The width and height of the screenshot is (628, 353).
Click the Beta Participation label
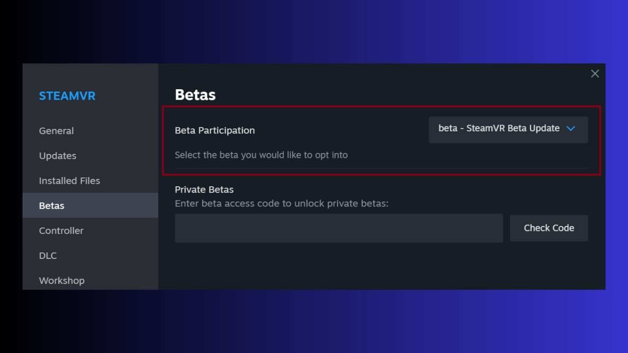click(x=214, y=130)
